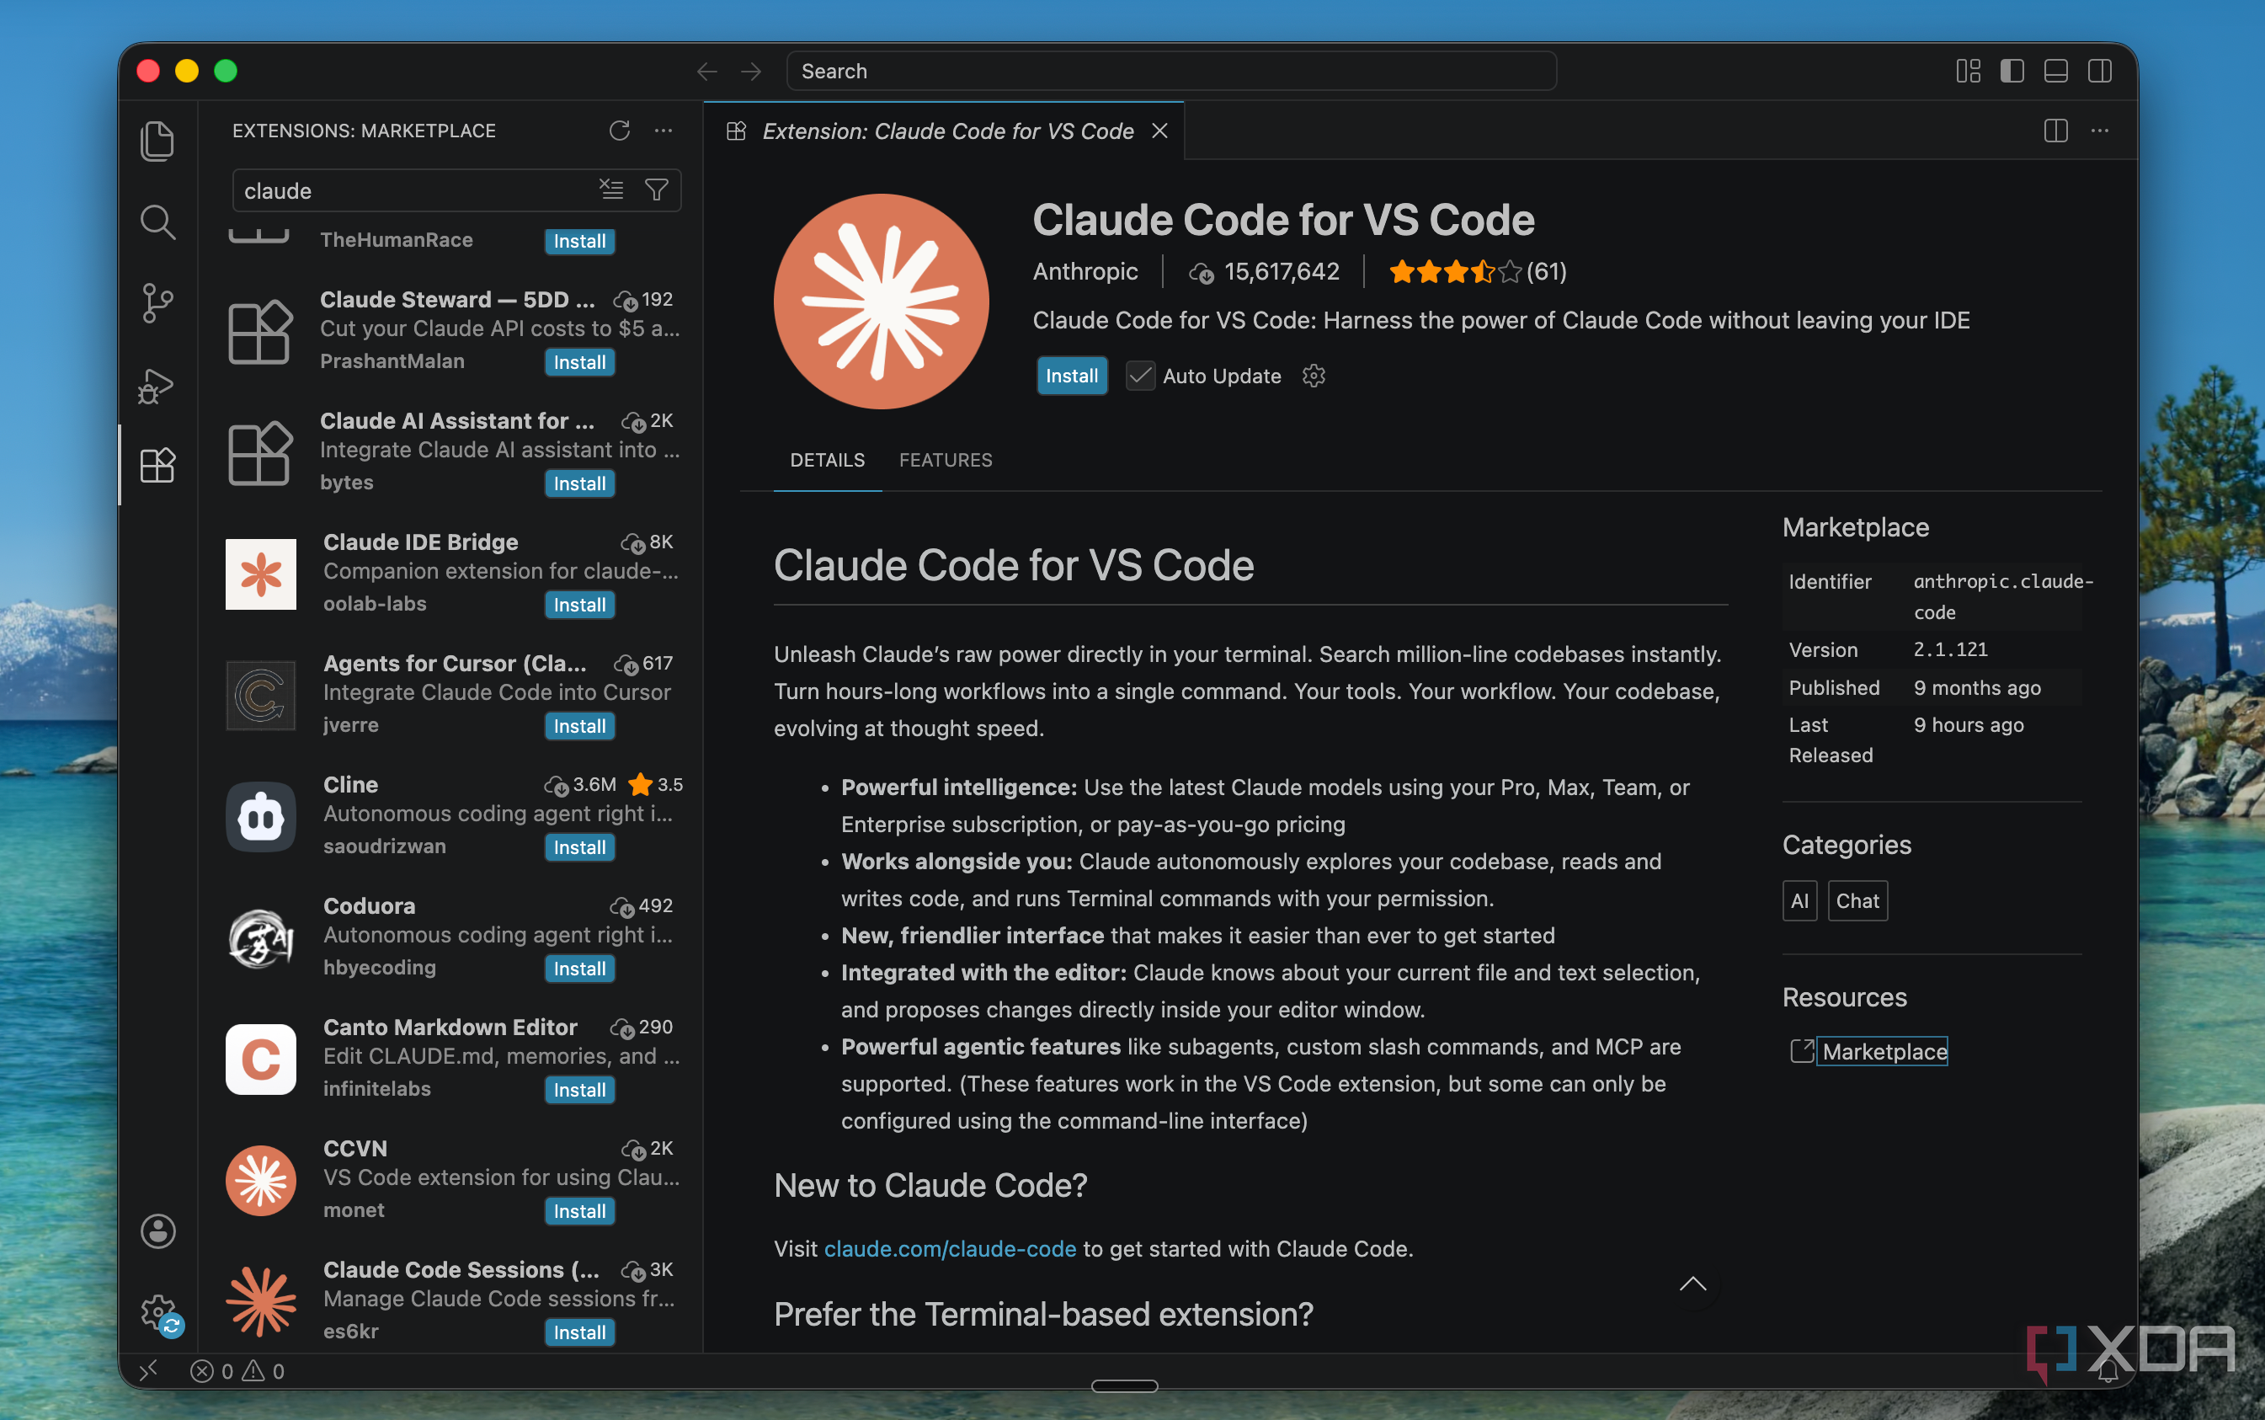Select the Extensions view icon
The image size is (2265, 1420).
[x=157, y=465]
